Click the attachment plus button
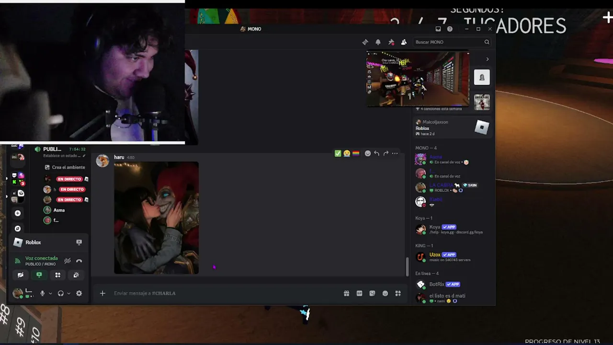The width and height of the screenshot is (613, 345). 102,293
